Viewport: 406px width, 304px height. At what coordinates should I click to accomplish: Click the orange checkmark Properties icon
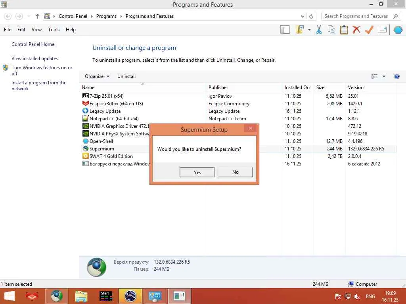pos(369,30)
